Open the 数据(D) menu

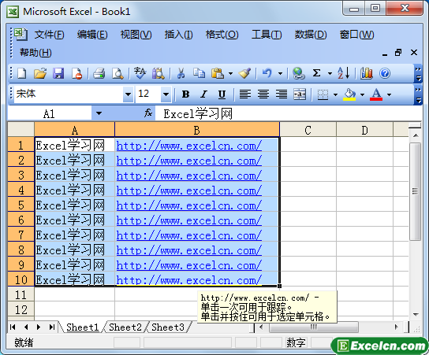(x=311, y=35)
